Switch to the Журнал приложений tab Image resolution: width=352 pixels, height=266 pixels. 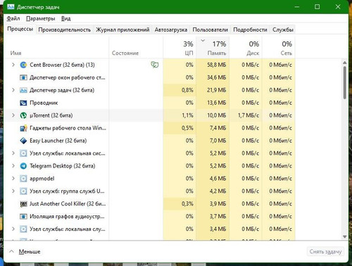[x=122, y=30]
